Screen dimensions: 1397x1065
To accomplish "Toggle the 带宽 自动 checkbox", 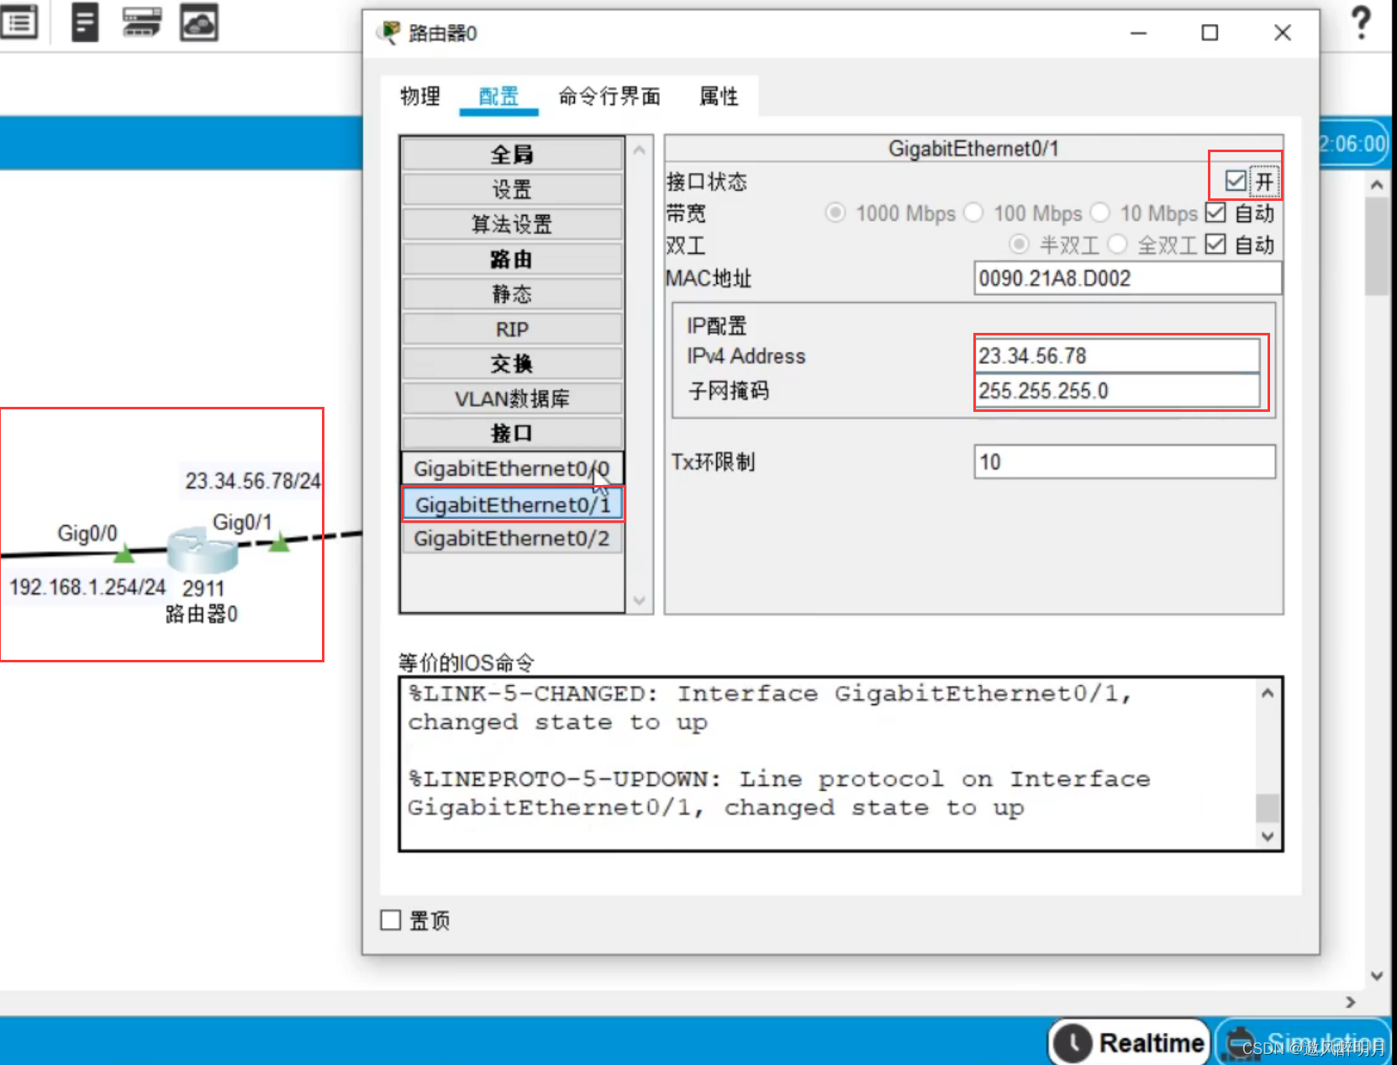I will point(1215,213).
